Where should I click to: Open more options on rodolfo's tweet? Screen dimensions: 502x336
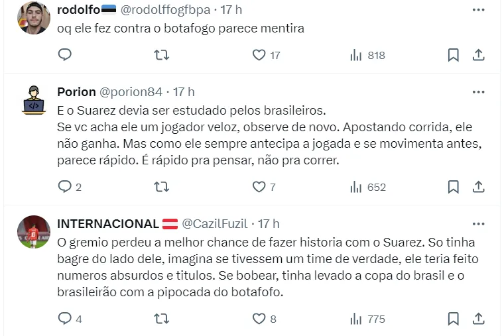478,10
